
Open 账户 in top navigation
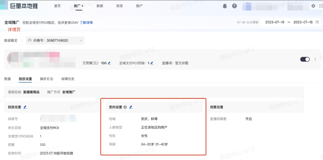pyautogui.click(x=139, y=6)
